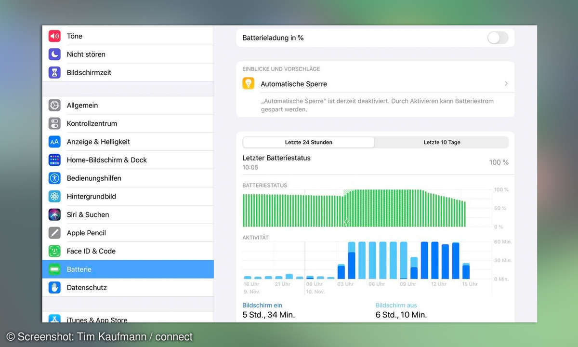This screenshot has width=578, height=347.
Task: Tap the yellow lightbulb suggestion icon
Action: click(248, 83)
